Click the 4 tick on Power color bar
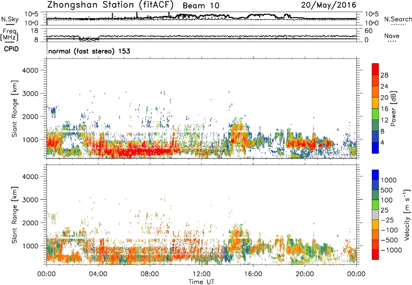Screen dimensions: 412x285 coord(383,142)
